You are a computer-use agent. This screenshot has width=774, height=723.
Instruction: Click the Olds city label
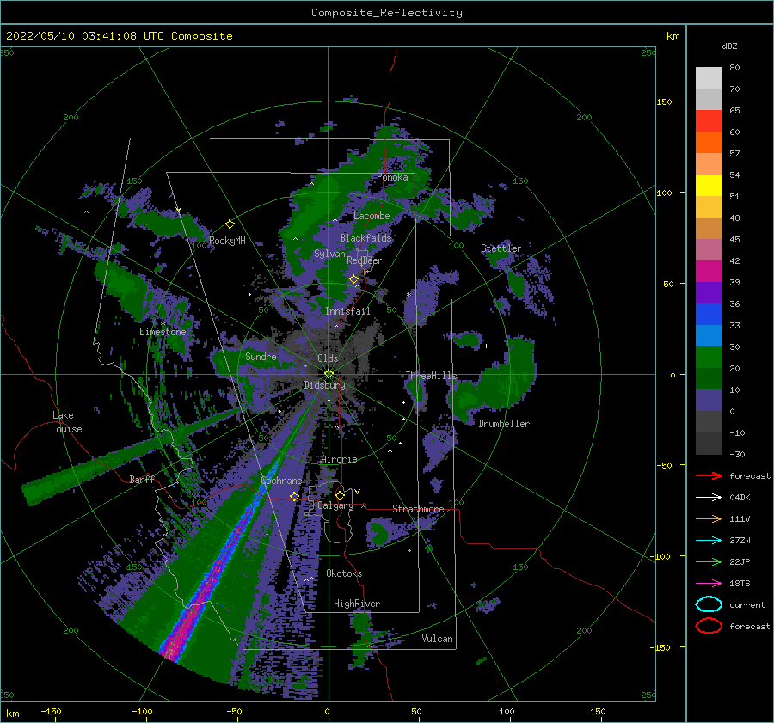pyautogui.click(x=328, y=358)
